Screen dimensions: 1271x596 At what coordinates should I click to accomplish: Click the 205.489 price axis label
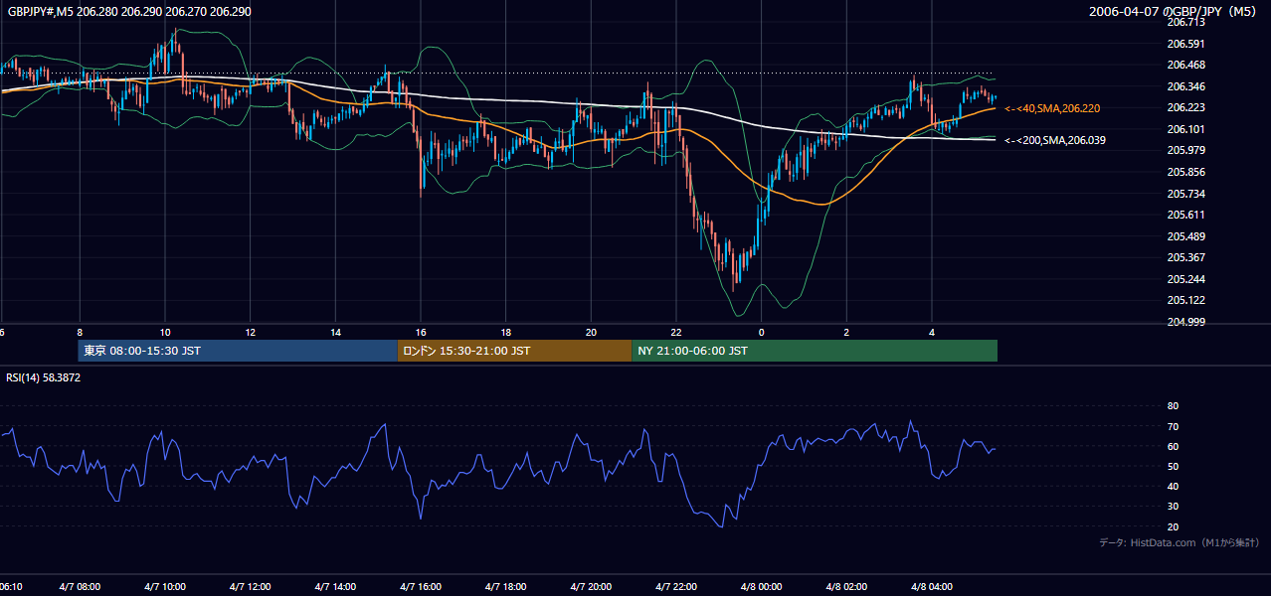[1185, 236]
